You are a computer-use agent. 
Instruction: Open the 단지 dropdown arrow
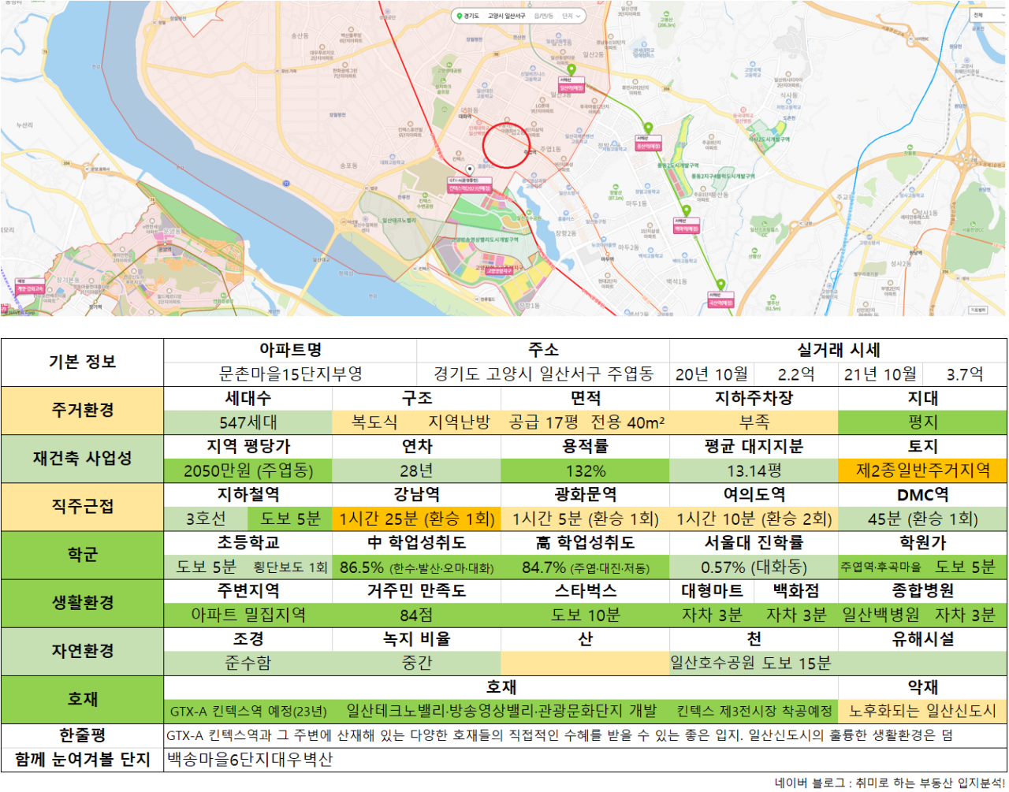click(578, 16)
